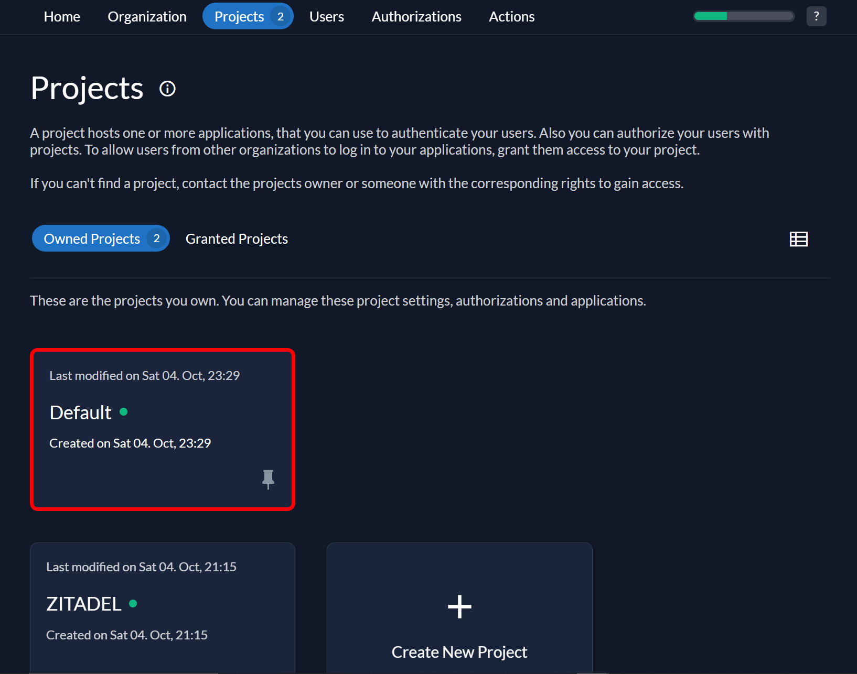
Task: Click the 'If you can't find a project' note
Action: point(357,183)
